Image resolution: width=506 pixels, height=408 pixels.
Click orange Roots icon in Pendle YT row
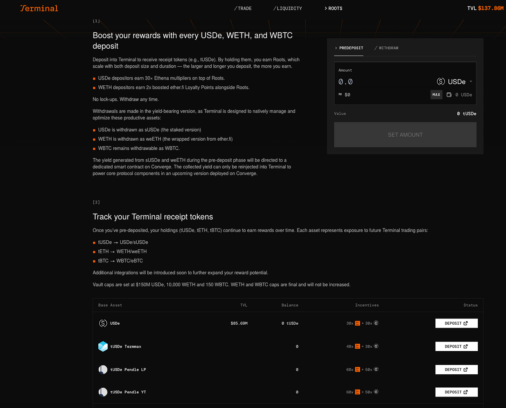tap(357, 392)
